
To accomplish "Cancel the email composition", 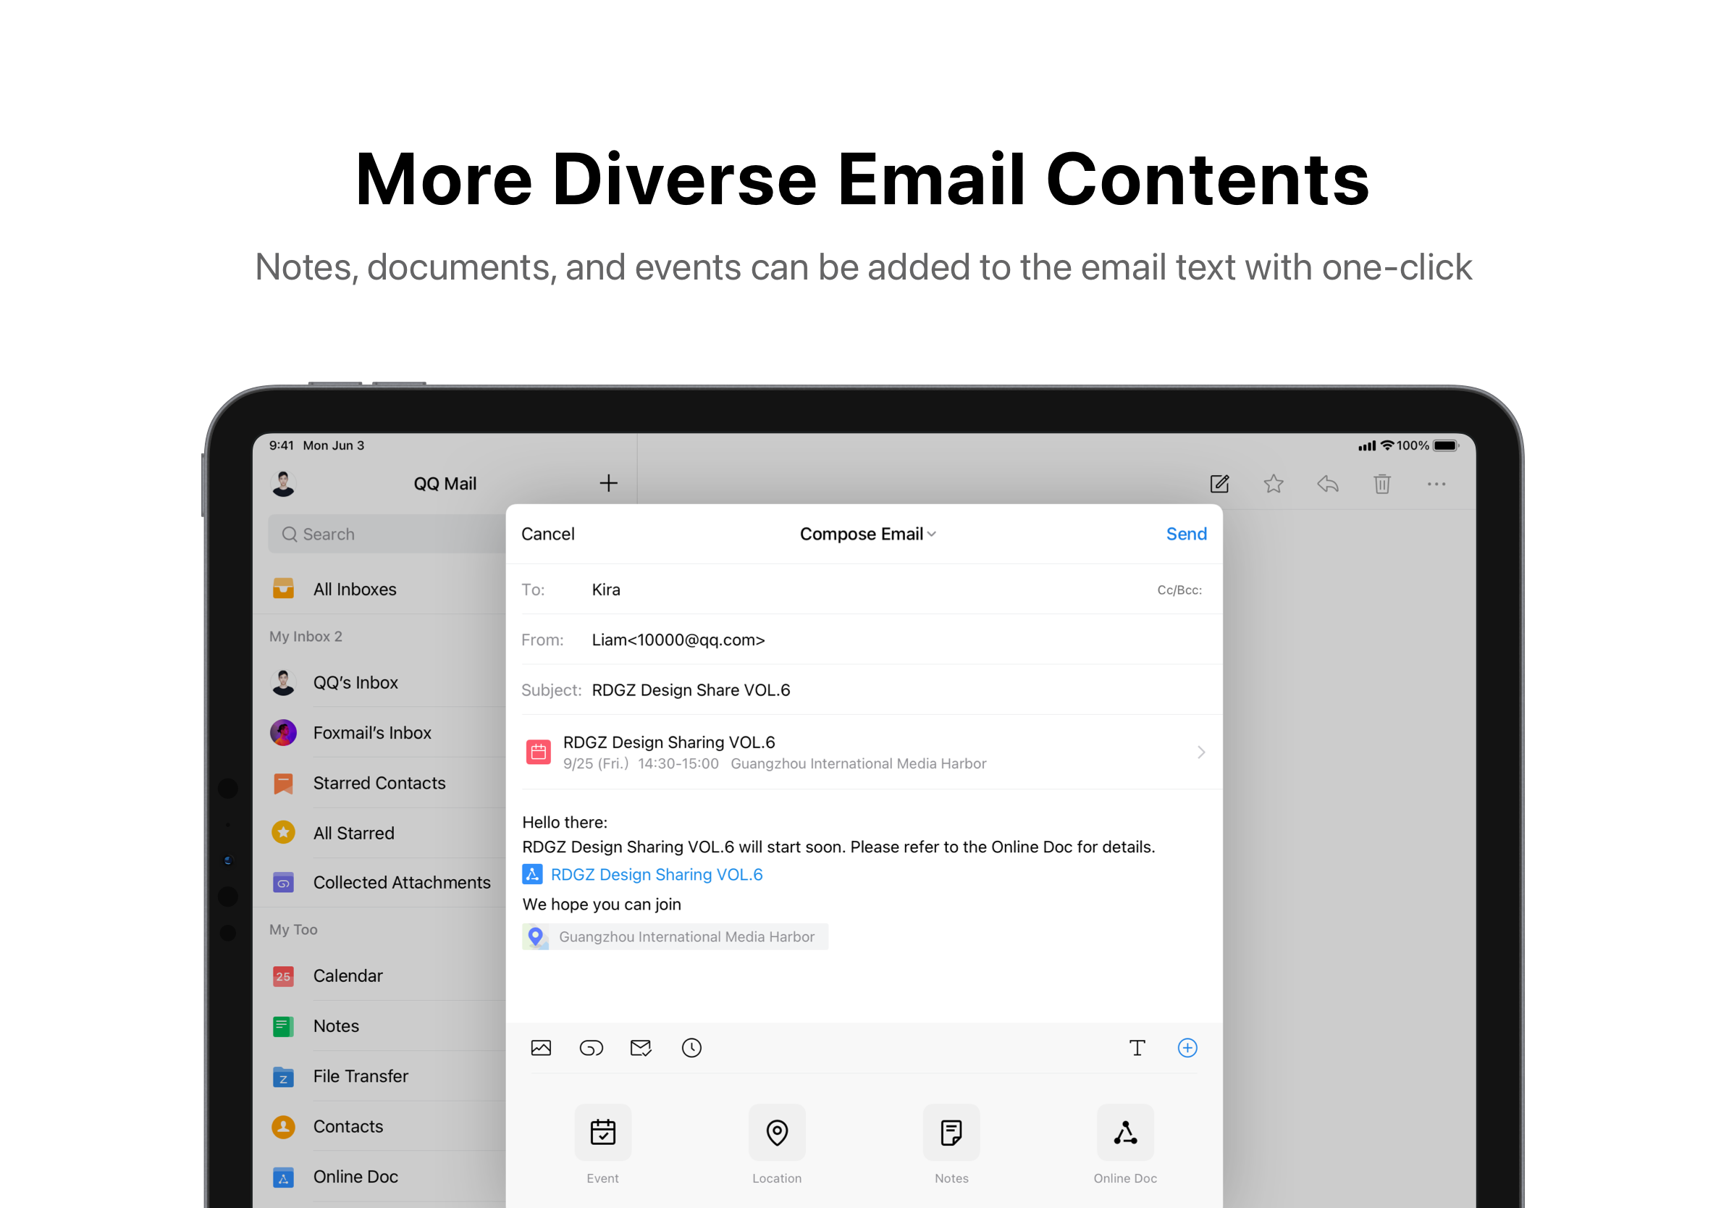I will point(547,534).
